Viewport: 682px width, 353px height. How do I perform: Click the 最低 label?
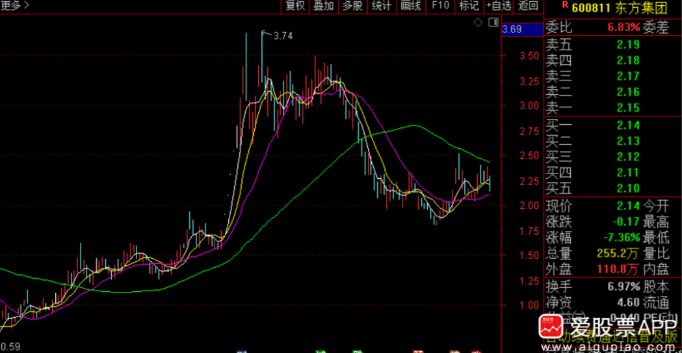pyautogui.click(x=656, y=238)
